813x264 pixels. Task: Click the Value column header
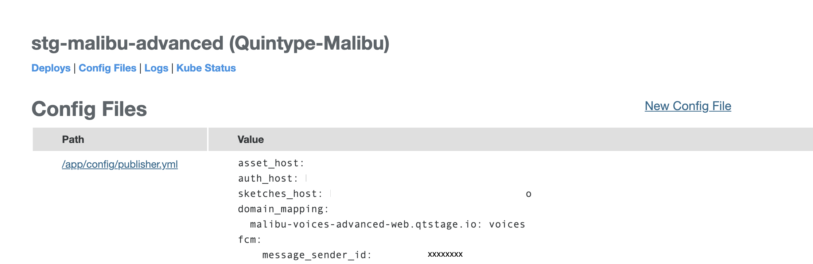(x=250, y=139)
